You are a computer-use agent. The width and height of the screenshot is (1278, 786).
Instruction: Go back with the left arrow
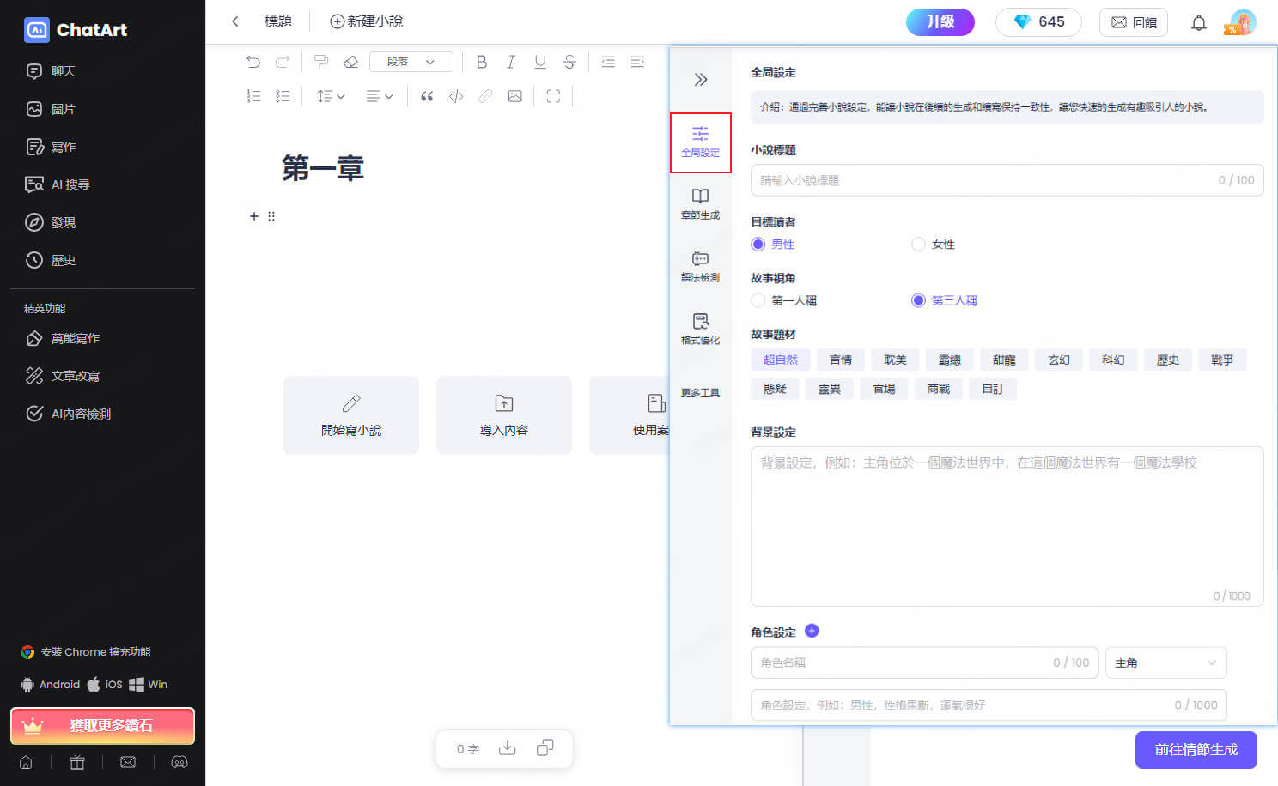point(235,21)
